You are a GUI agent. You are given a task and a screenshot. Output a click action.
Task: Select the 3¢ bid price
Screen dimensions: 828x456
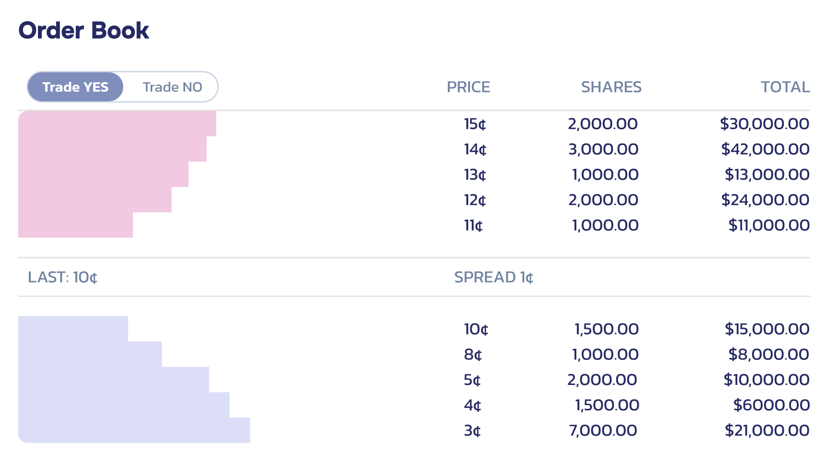[x=472, y=431]
